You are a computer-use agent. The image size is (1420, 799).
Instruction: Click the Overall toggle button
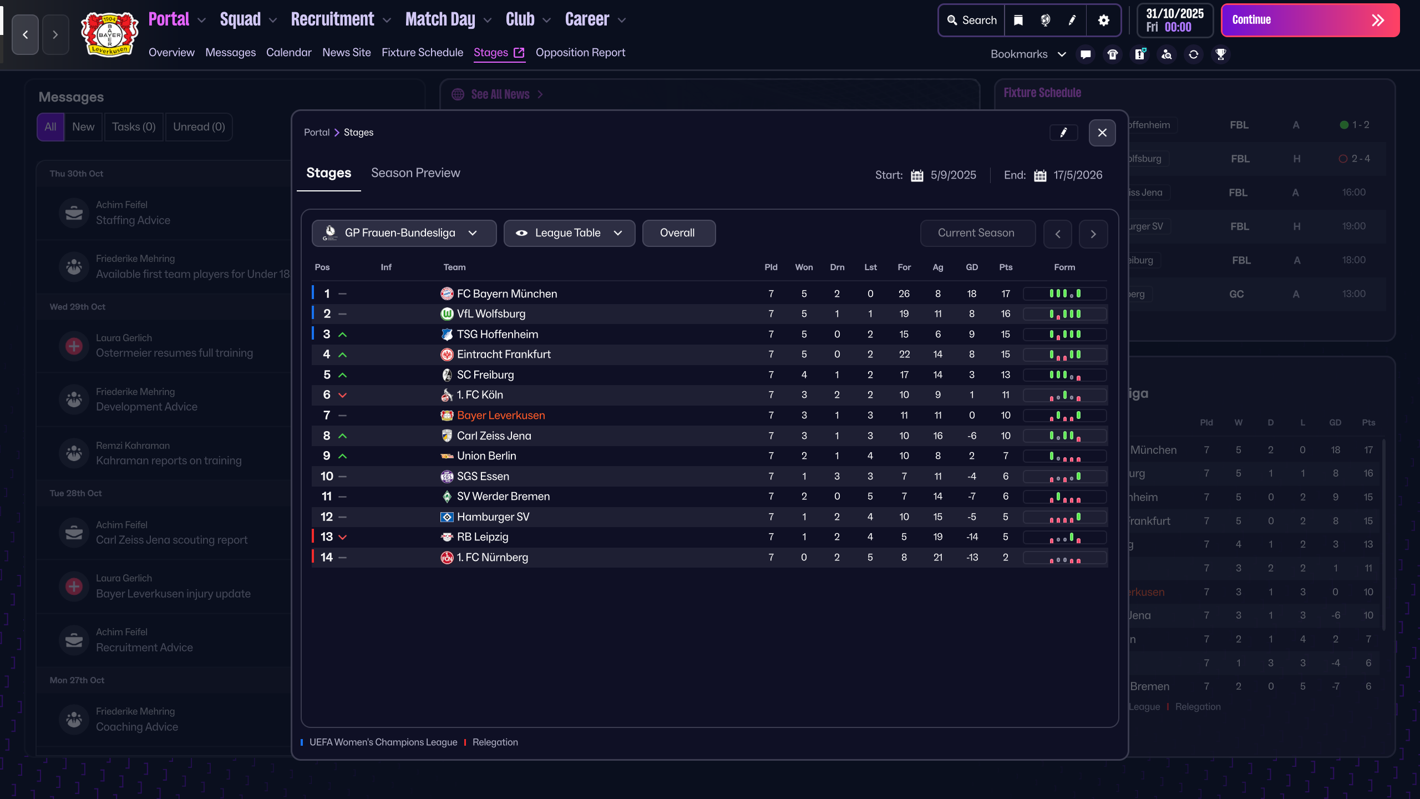point(678,232)
